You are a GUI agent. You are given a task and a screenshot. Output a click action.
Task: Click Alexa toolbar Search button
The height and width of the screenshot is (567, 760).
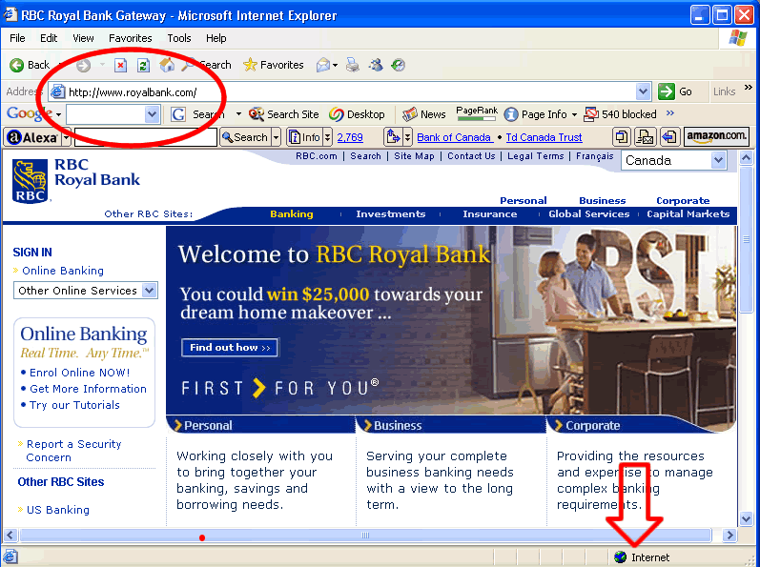click(245, 137)
